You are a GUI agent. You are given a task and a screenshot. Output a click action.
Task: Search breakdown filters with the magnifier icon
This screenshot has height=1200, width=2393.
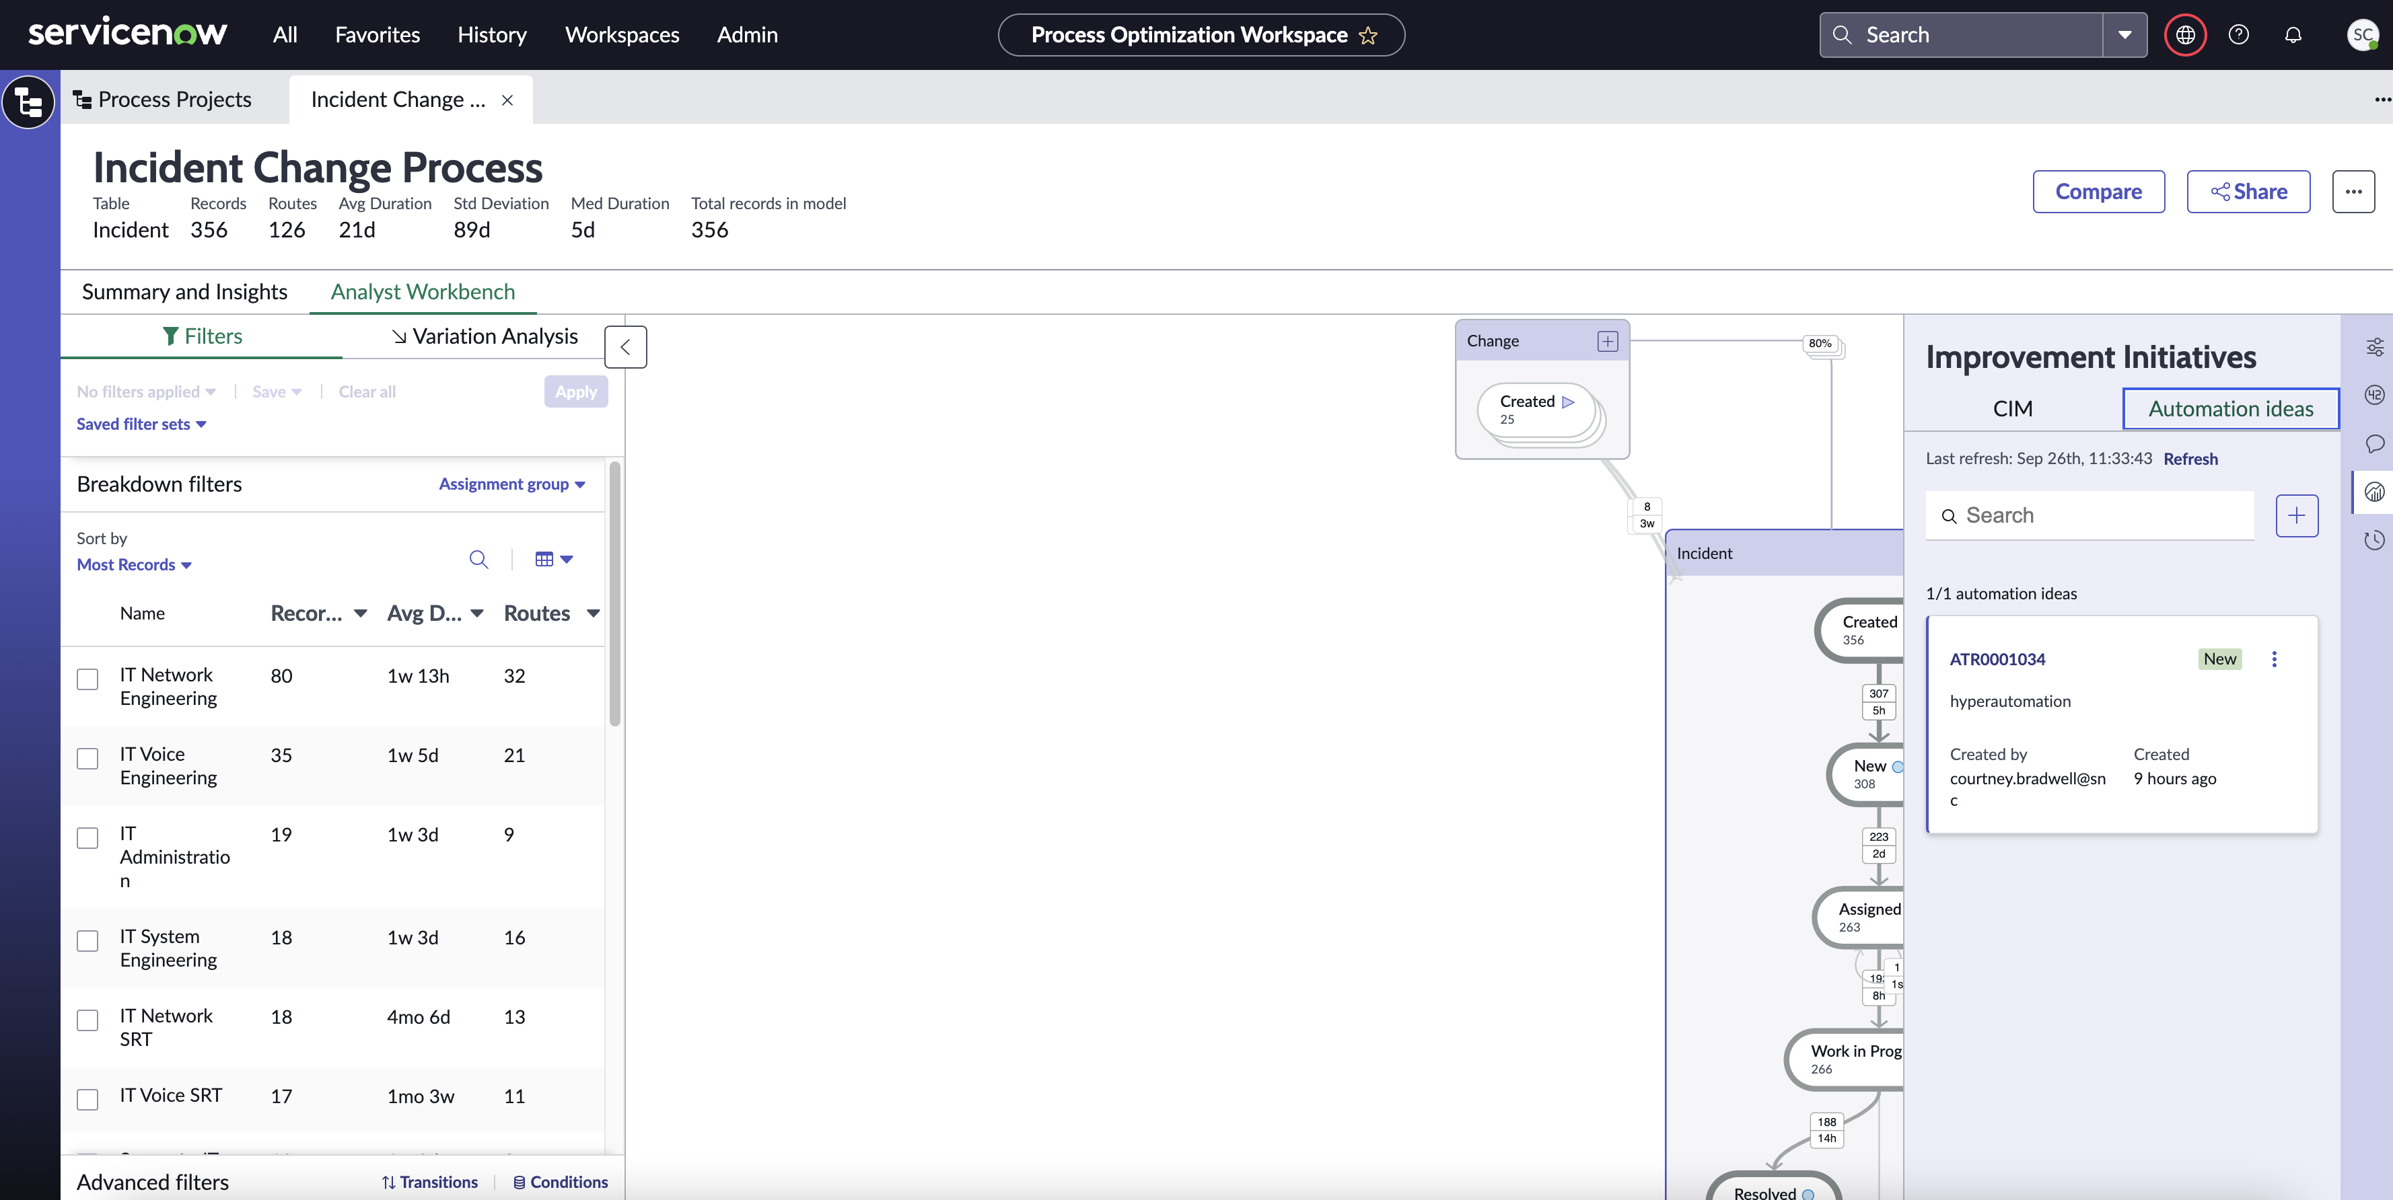pos(478,559)
